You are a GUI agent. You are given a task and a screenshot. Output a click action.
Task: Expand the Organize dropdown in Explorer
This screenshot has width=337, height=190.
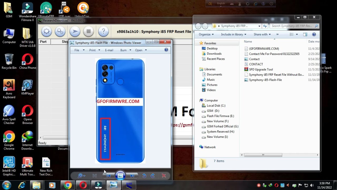pos(206,34)
